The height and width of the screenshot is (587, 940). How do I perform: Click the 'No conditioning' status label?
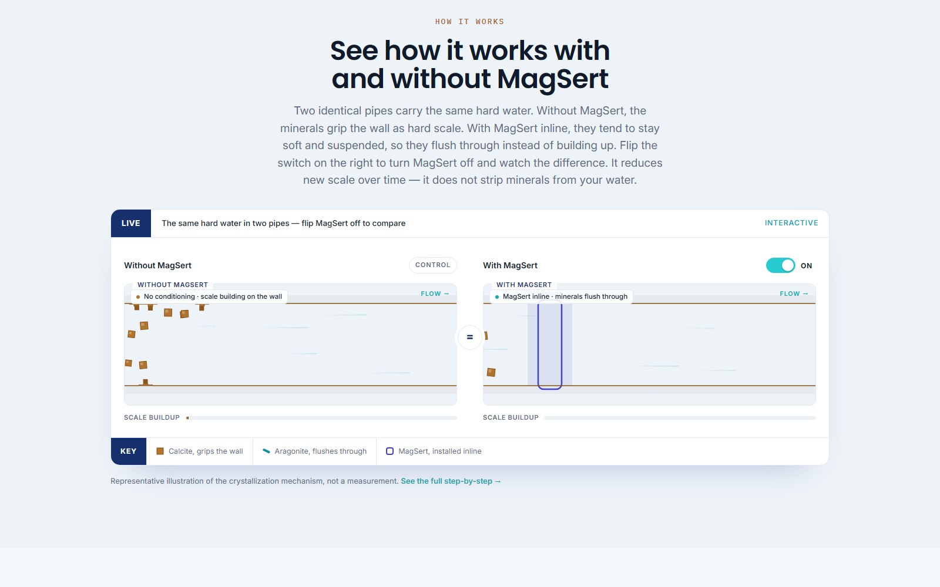click(209, 296)
